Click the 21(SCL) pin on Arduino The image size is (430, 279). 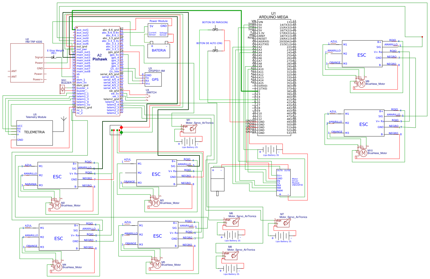tap(285, 44)
